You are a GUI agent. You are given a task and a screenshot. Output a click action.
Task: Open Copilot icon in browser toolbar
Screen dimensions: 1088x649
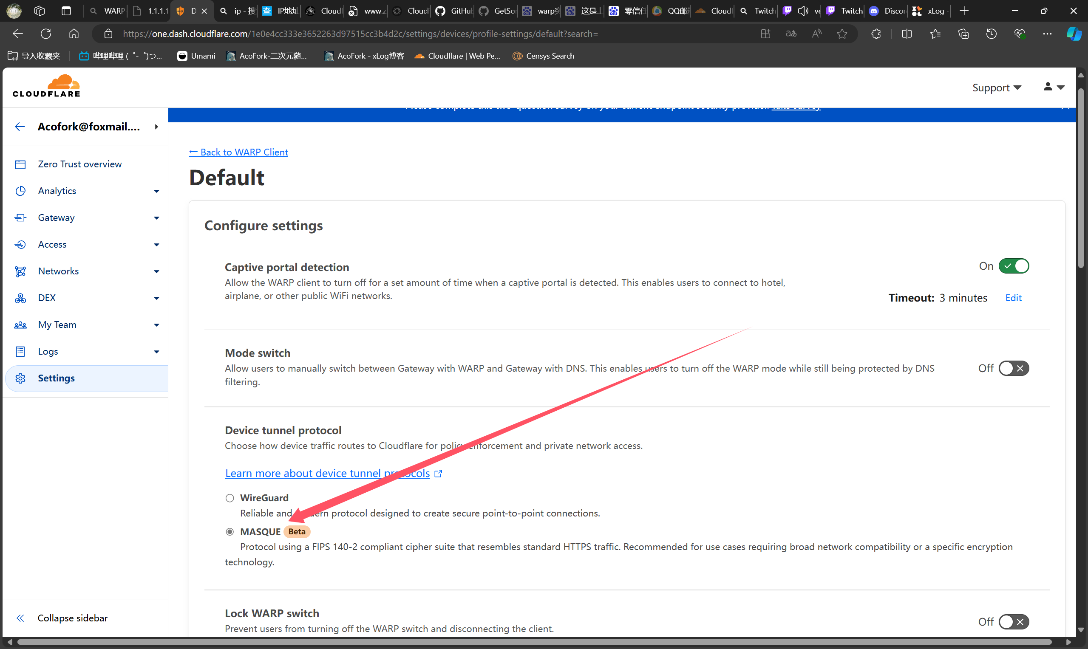pos(1074,34)
